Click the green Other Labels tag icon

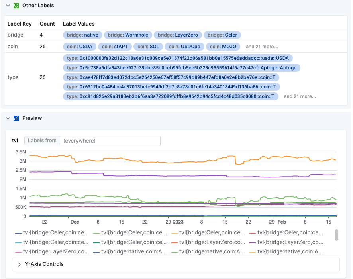[16, 6]
